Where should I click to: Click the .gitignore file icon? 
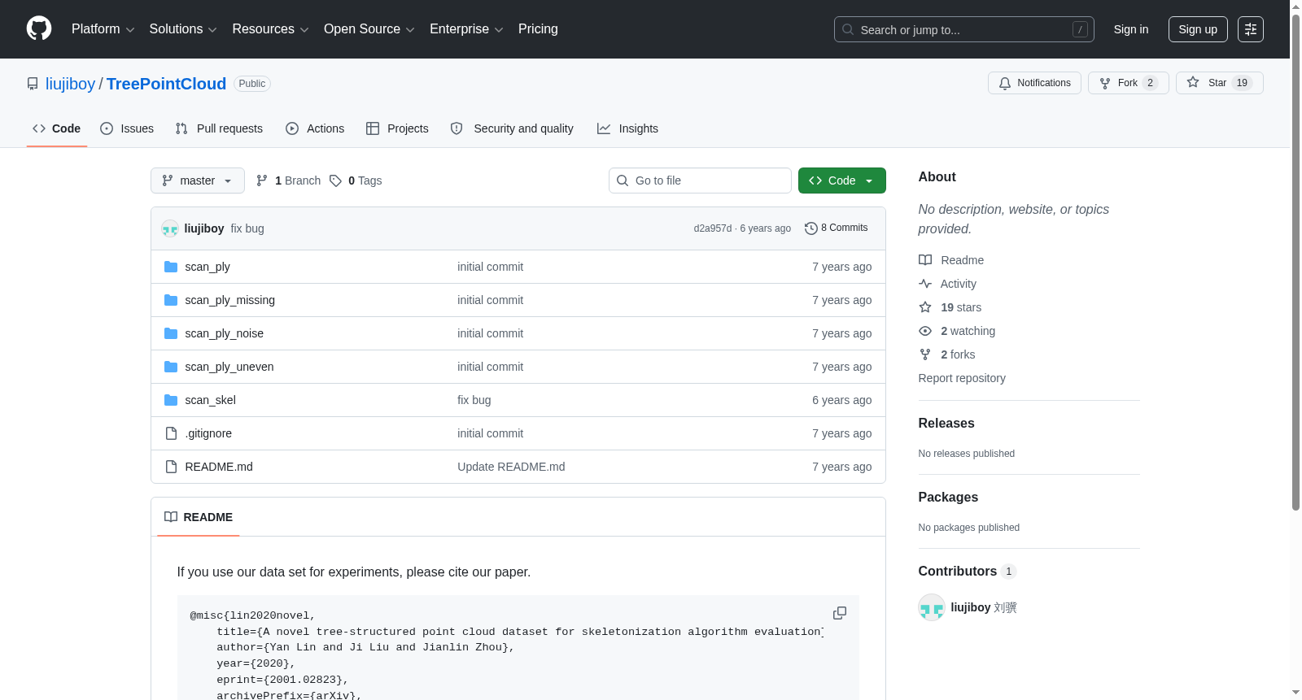point(171,433)
